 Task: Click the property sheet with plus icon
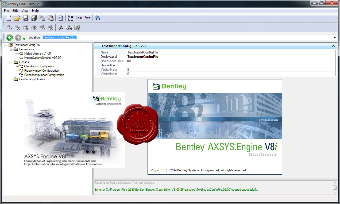pyautogui.click(x=26, y=28)
